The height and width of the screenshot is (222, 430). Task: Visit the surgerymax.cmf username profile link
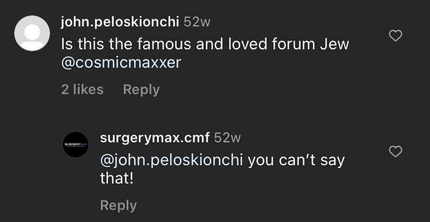[x=155, y=138]
